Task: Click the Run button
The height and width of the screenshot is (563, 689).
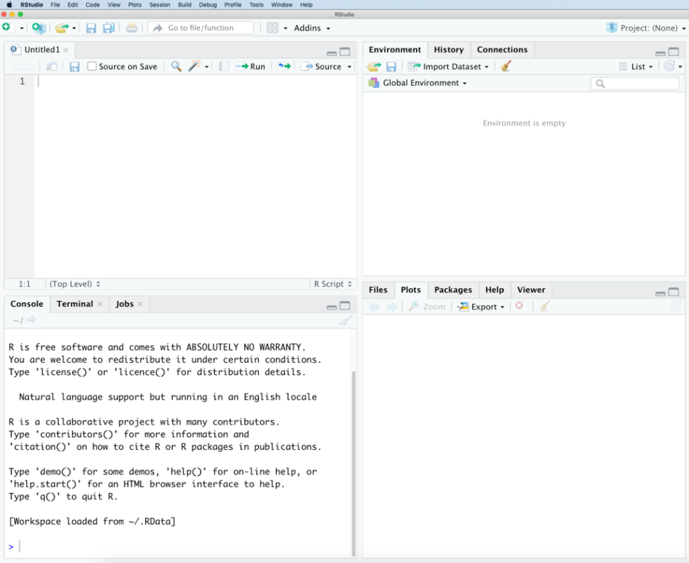Action: 251,66
